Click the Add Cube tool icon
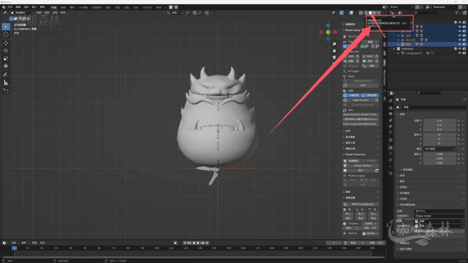 point(6,91)
